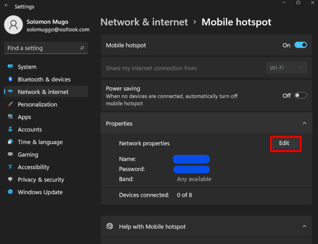Enable the Power saving toggle

[x=300, y=95]
